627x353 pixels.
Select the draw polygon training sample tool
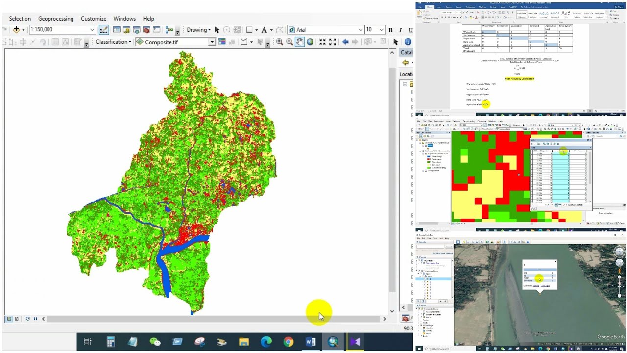[x=244, y=42]
